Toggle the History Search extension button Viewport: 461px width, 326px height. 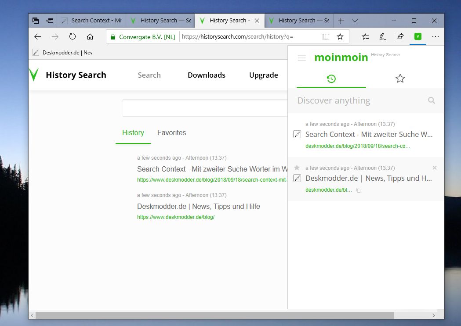[418, 37]
